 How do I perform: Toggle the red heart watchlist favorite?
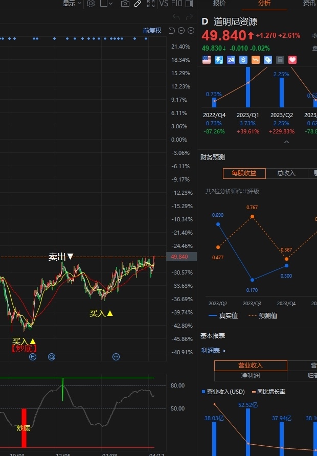point(292,60)
